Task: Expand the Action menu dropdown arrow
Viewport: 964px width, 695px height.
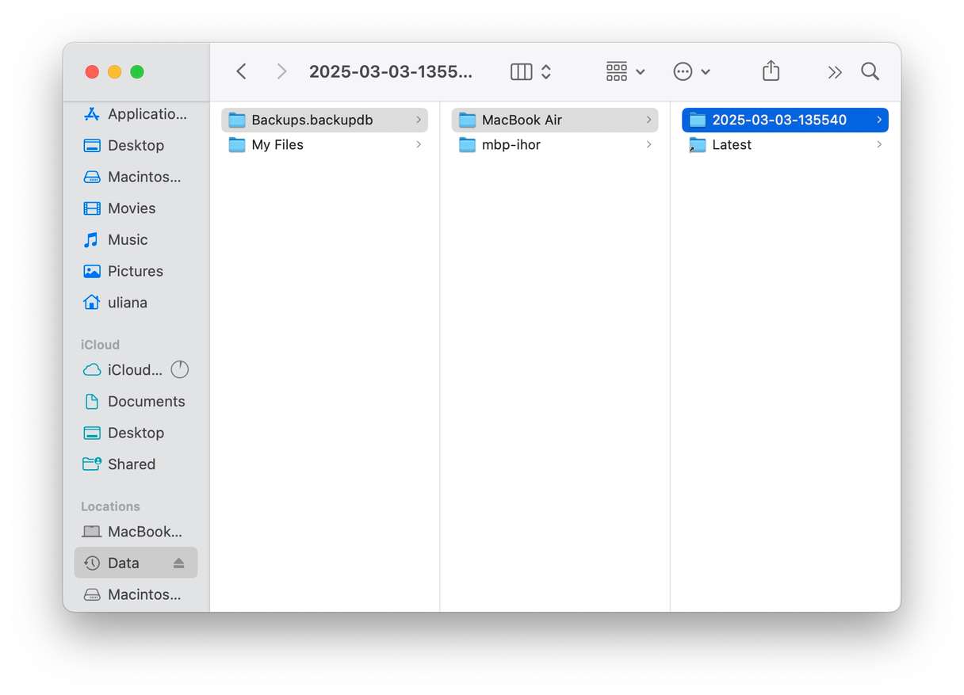Action: point(706,72)
